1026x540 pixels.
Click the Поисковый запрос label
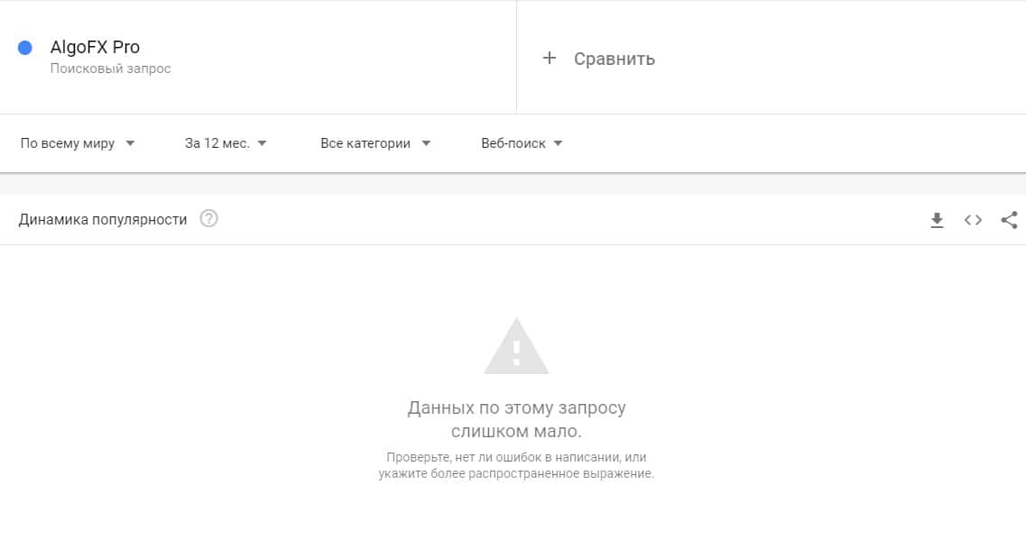(111, 69)
